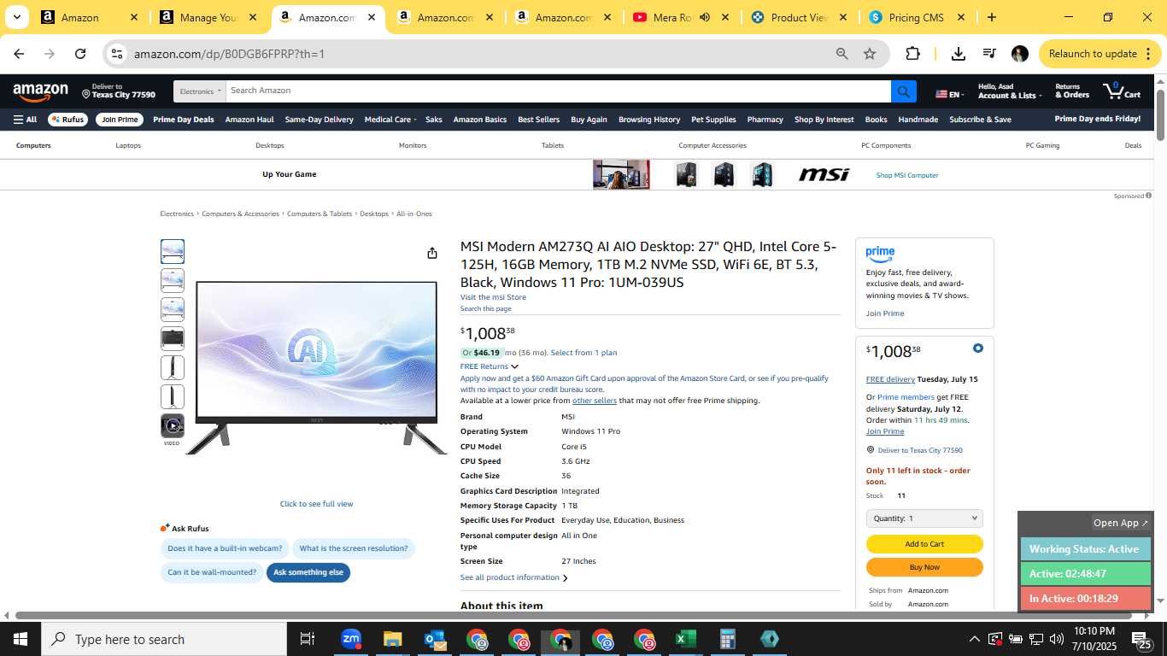Image resolution: width=1167 pixels, height=656 pixels.
Task: Mute the Mera Ro tab audio icon
Action: coord(705,17)
